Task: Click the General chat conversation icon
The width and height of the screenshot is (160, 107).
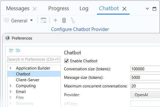Action: (x=6, y=20)
